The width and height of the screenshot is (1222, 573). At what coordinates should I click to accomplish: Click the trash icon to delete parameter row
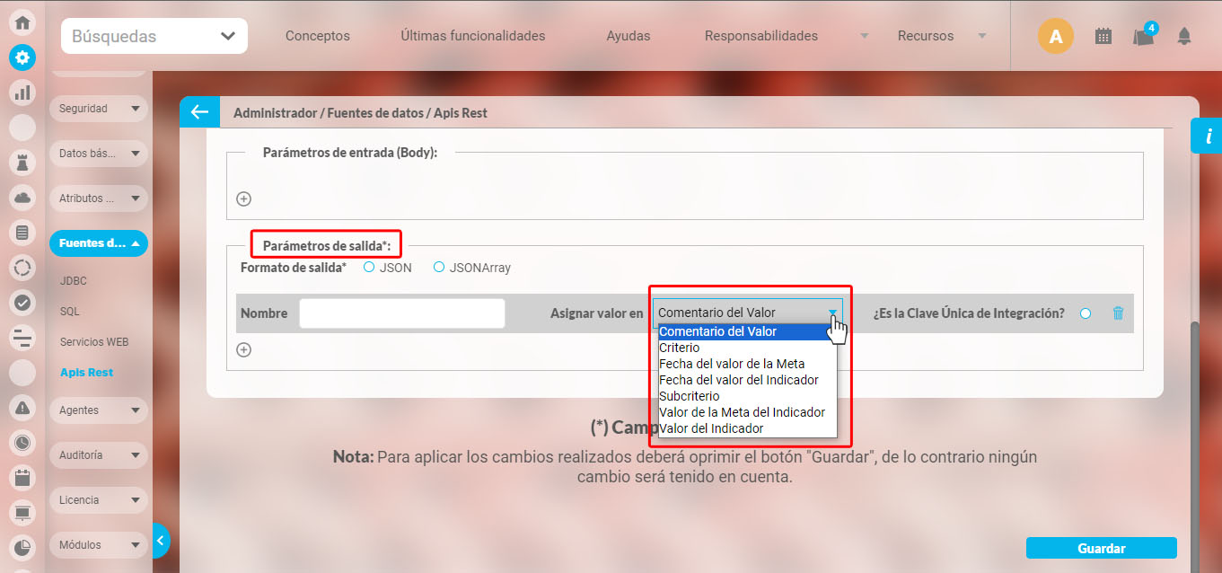tap(1118, 313)
